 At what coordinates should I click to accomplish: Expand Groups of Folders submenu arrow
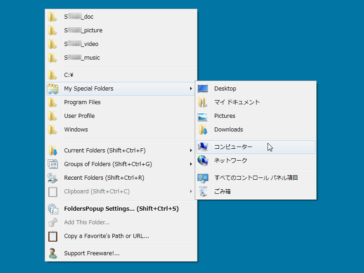[191, 164]
